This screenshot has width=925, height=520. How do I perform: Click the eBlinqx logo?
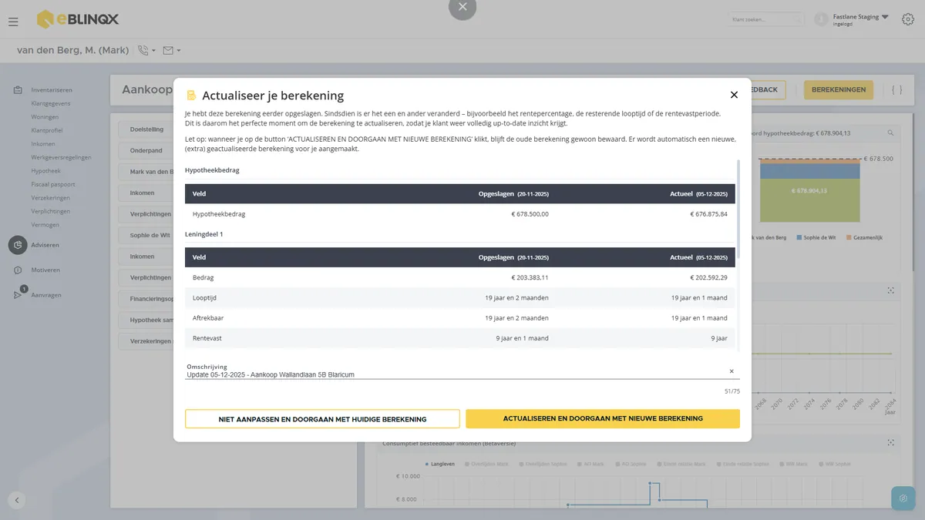point(78,18)
